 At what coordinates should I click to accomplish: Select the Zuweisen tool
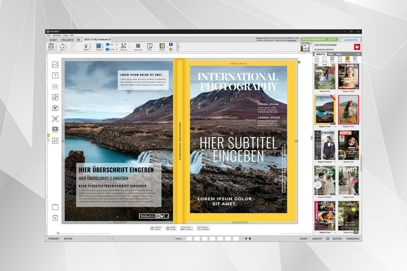123,46
